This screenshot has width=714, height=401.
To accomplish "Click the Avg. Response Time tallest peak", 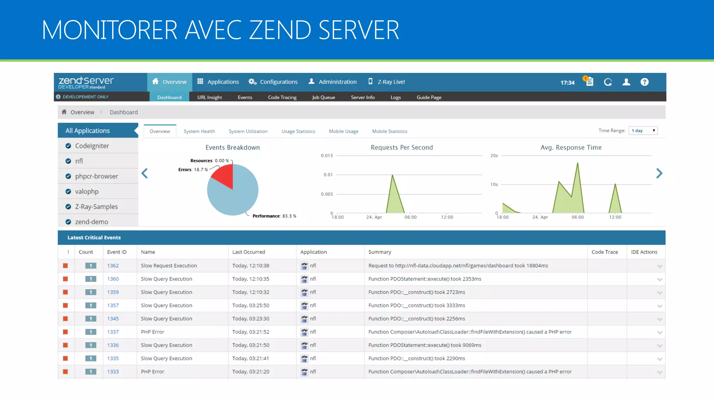I will click(x=577, y=163).
